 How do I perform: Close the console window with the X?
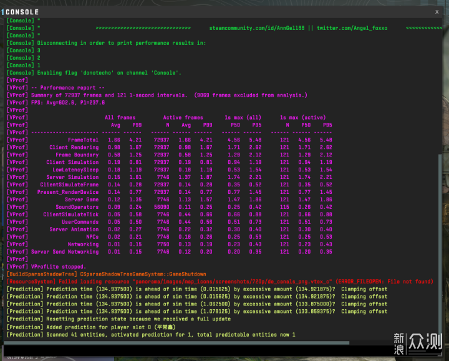point(437,12)
